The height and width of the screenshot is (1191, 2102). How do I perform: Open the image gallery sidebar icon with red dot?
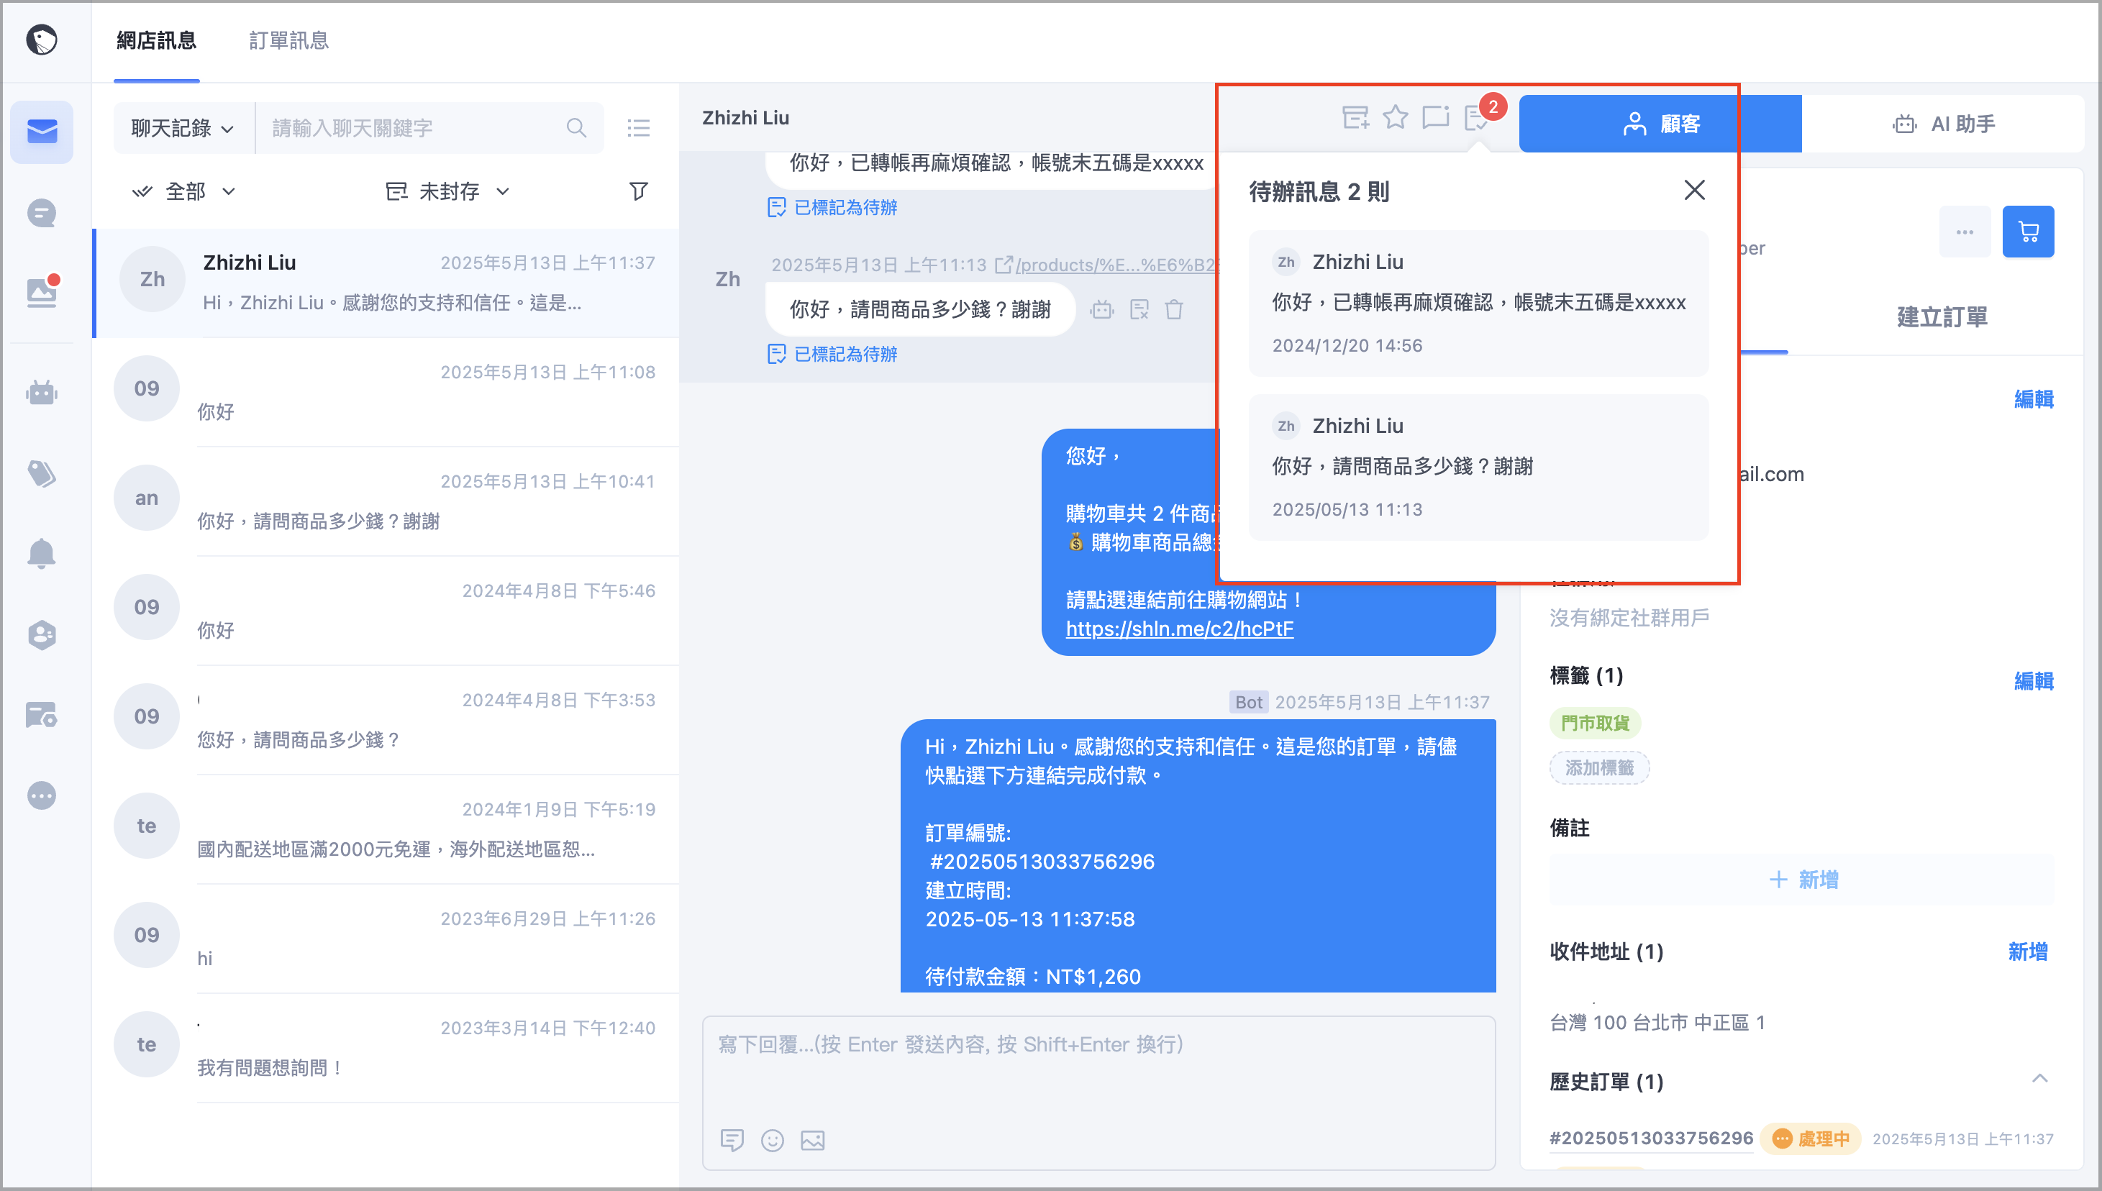coord(42,292)
